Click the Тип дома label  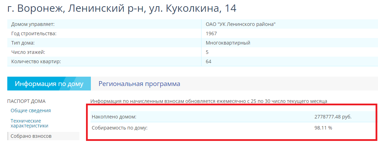23,43
